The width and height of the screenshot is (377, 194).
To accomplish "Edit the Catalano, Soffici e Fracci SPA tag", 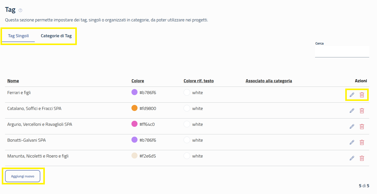I will click(352, 110).
